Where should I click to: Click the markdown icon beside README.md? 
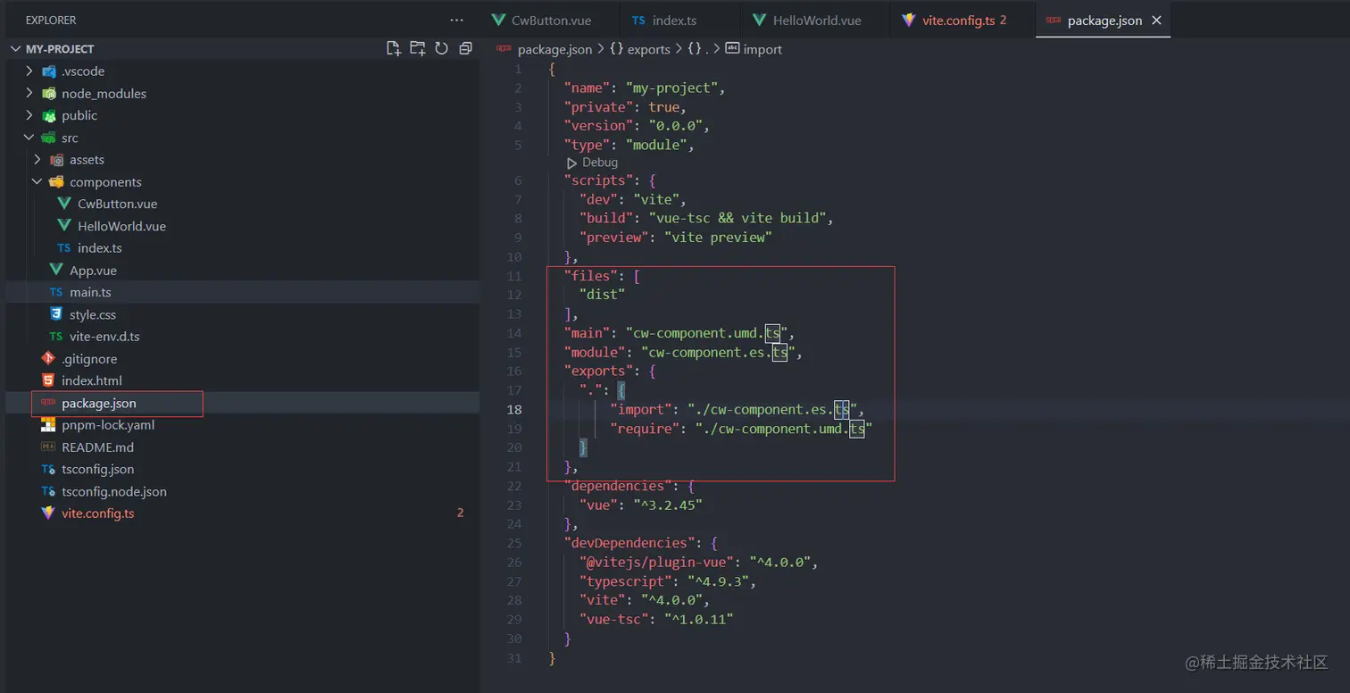(x=48, y=447)
